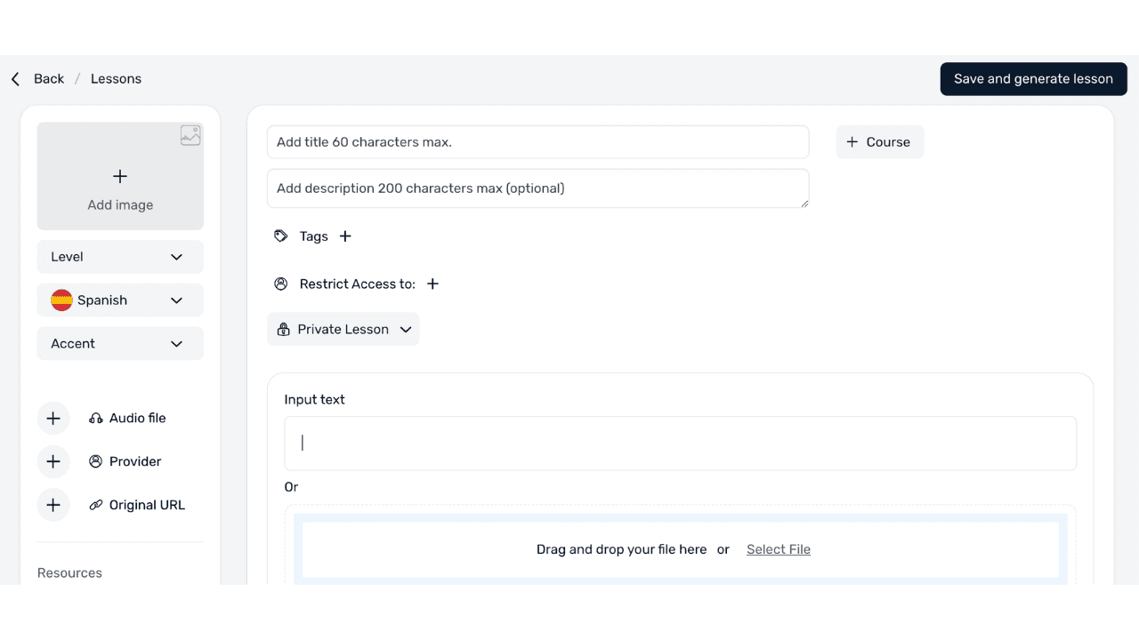
Task: Click the picture icon in the image box
Action: [x=190, y=136]
